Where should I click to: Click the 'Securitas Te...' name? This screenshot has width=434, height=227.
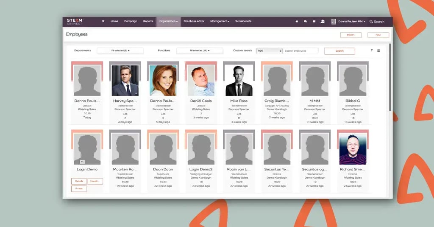[277, 169]
